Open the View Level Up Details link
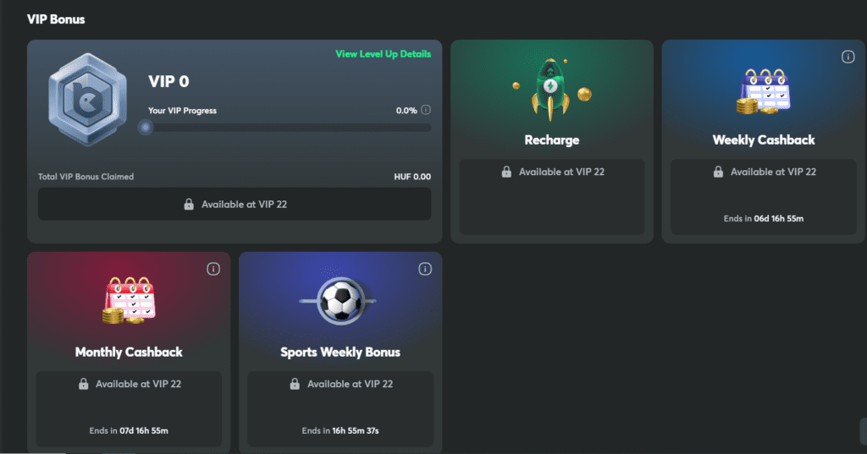 point(384,54)
